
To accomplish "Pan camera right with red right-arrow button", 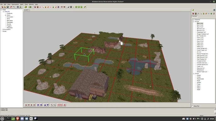I will click(x=29, y=105).
